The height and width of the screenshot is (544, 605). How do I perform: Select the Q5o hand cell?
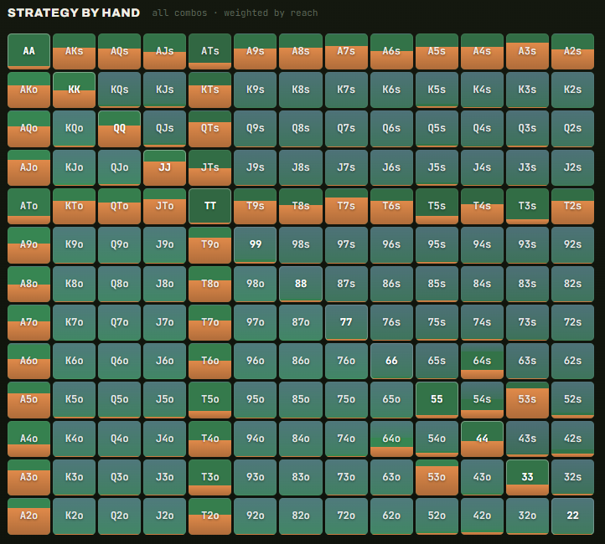[120, 399]
